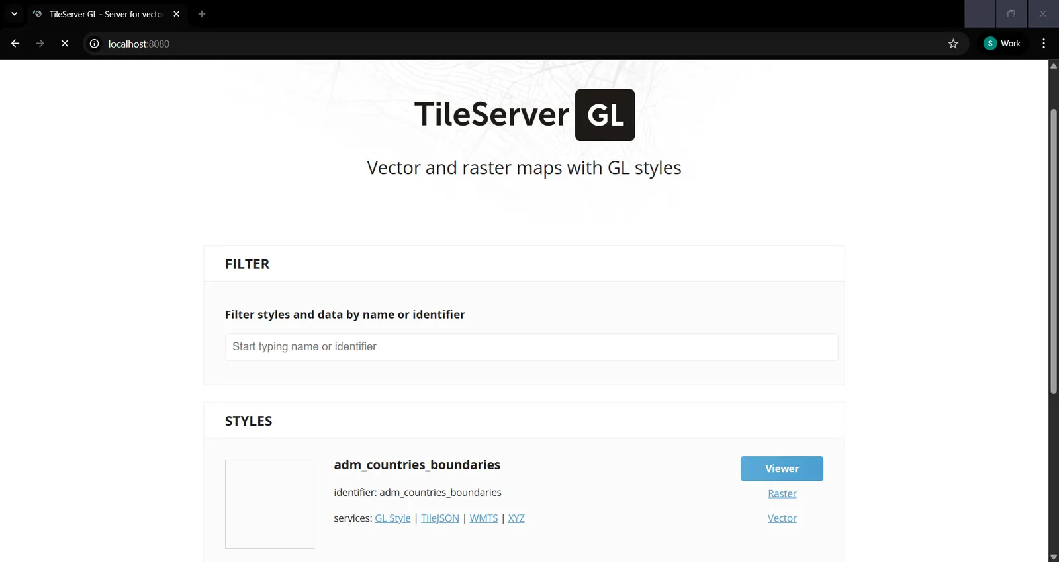Focus the name or identifier filter field
The image size is (1059, 562).
(x=531, y=347)
